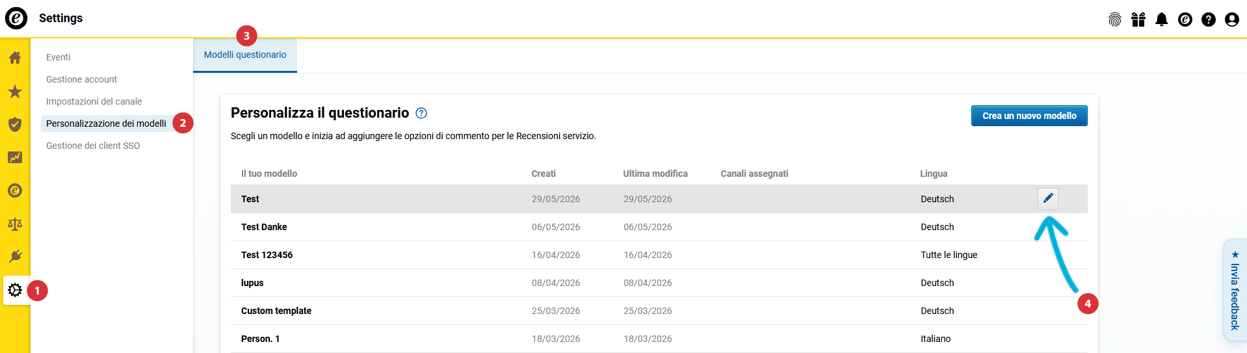Open Gestione dei client SSO menu item
Image resolution: width=1247 pixels, height=353 pixels.
point(93,146)
